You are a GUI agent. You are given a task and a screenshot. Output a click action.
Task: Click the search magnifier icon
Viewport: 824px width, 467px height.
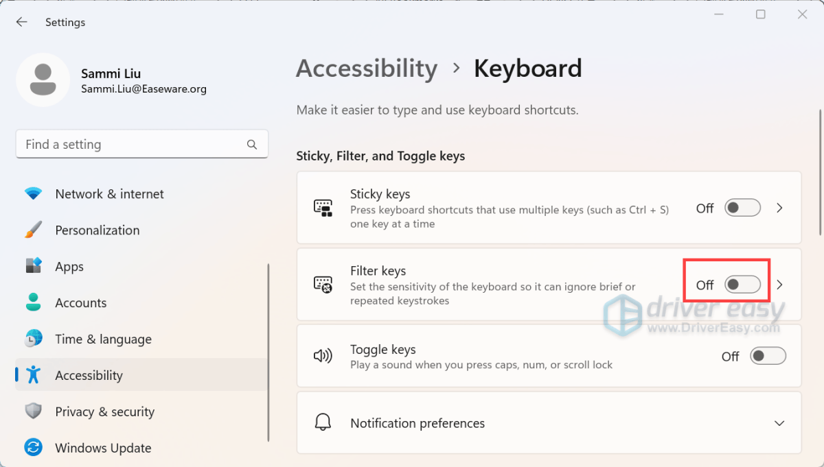coord(252,145)
